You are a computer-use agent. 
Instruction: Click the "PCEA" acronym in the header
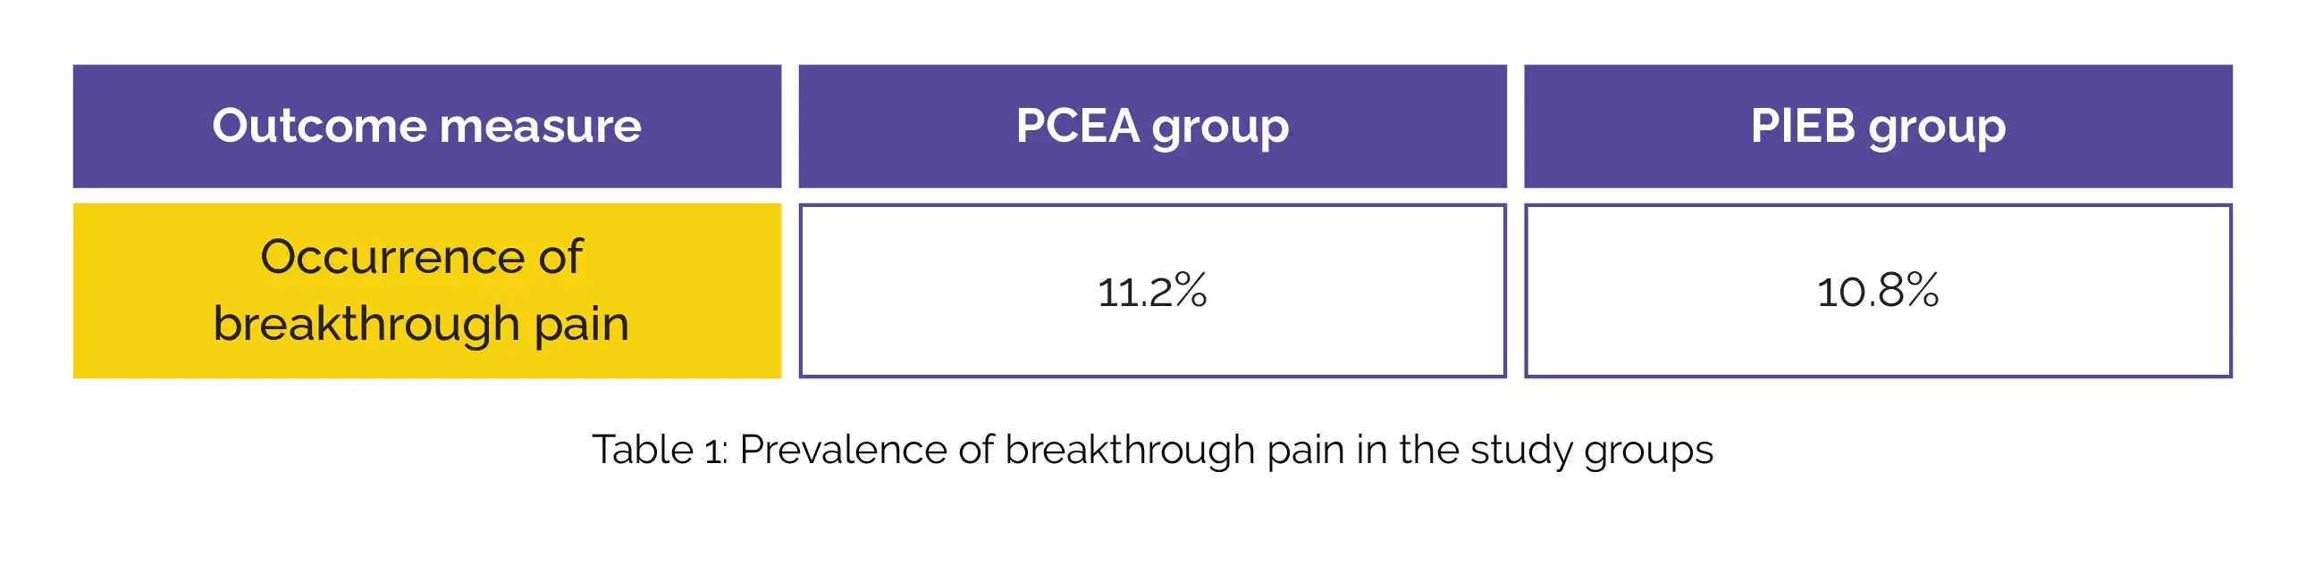pyautogui.click(x=1077, y=126)
